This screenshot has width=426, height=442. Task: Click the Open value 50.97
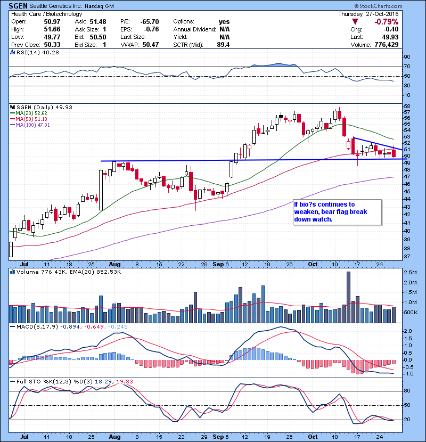pyautogui.click(x=52, y=22)
